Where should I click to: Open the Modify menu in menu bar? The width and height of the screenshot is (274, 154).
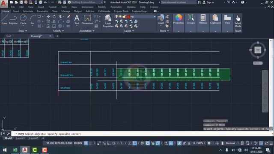[102, 7]
